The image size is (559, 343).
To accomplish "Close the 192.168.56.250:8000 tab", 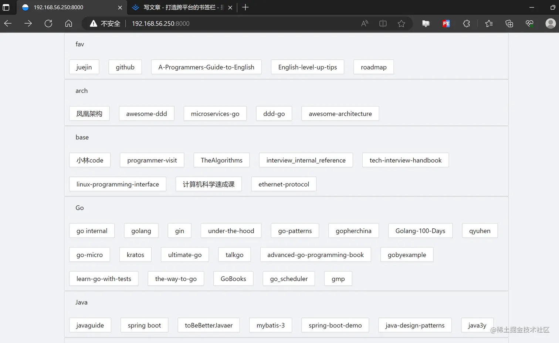I will coord(120,7).
